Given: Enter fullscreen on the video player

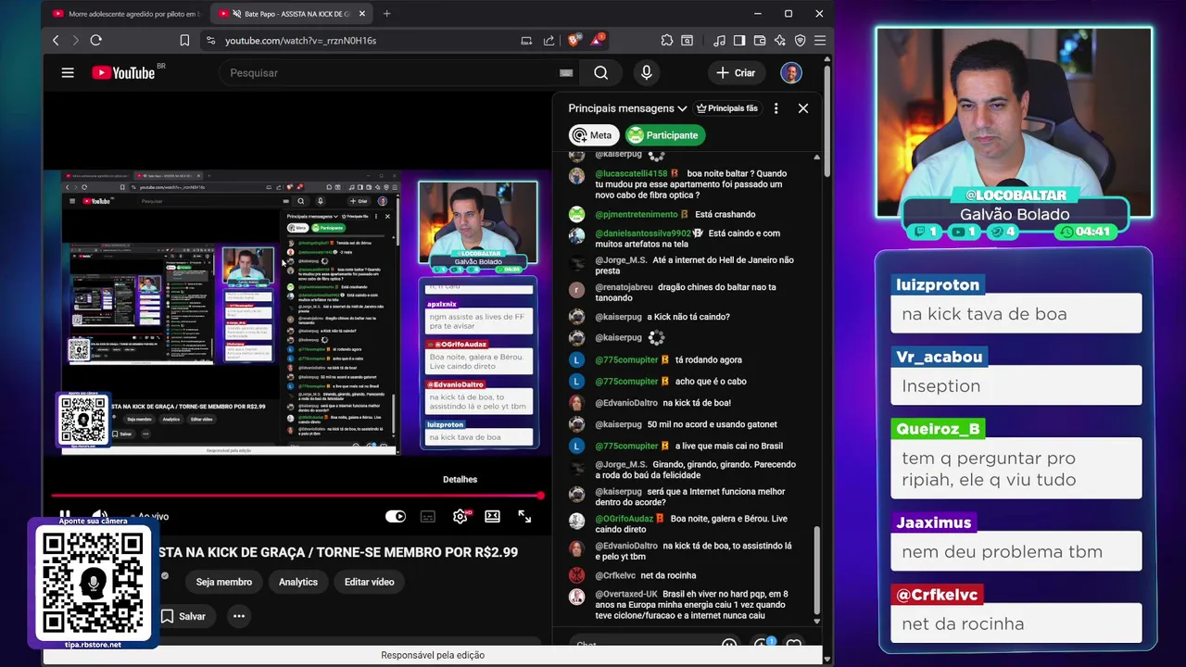Looking at the screenshot, I should coord(524,516).
